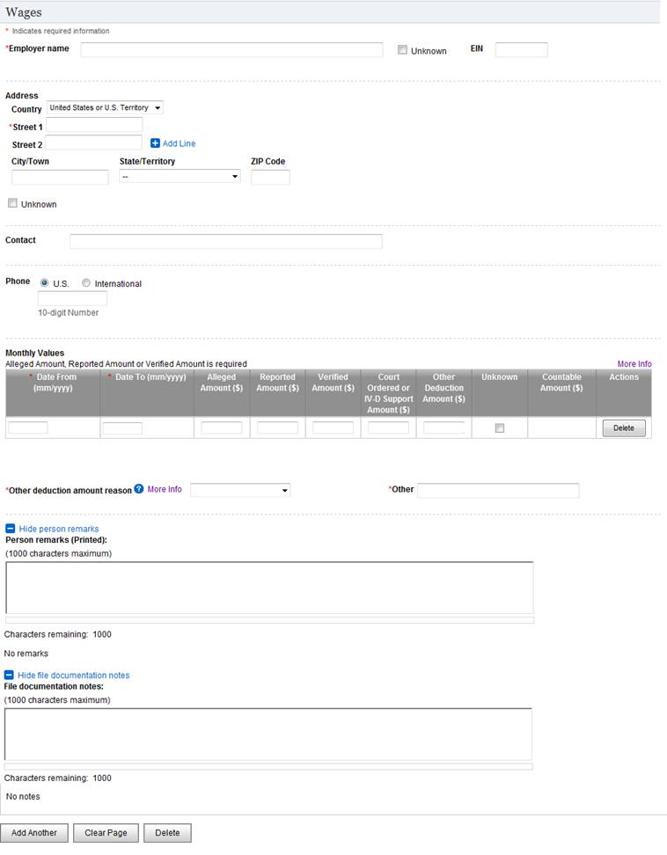
Task: Click the Employer name text field
Action: click(x=231, y=50)
